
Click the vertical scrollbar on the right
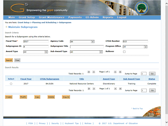(x=166, y=63)
